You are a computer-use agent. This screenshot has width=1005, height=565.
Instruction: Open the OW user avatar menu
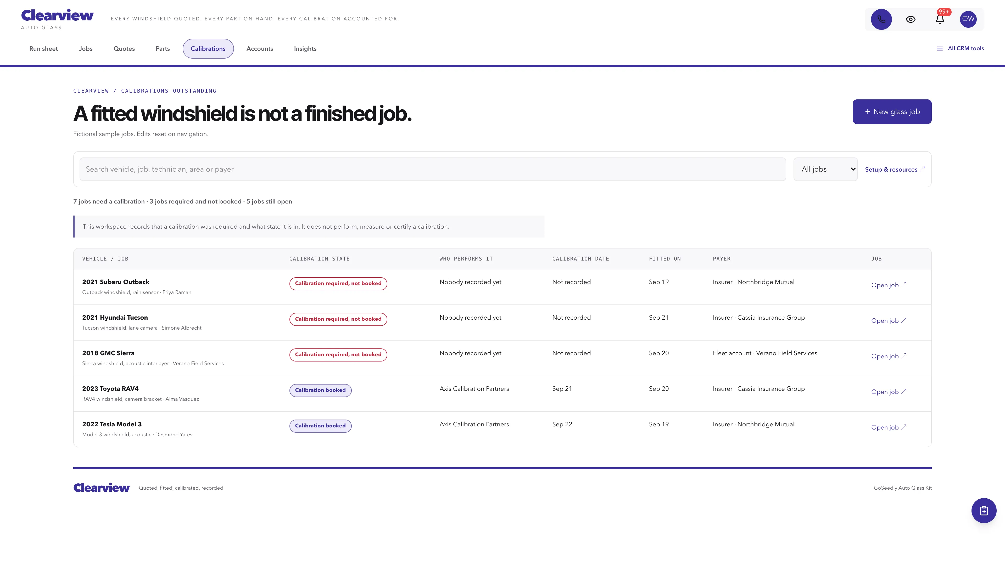(x=968, y=19)
